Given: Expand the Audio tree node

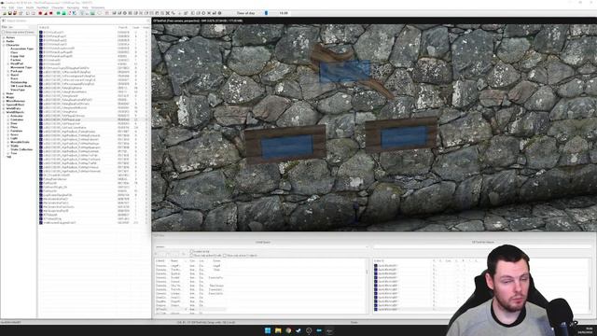Looking at the screenshot, I should click(4, 41).
